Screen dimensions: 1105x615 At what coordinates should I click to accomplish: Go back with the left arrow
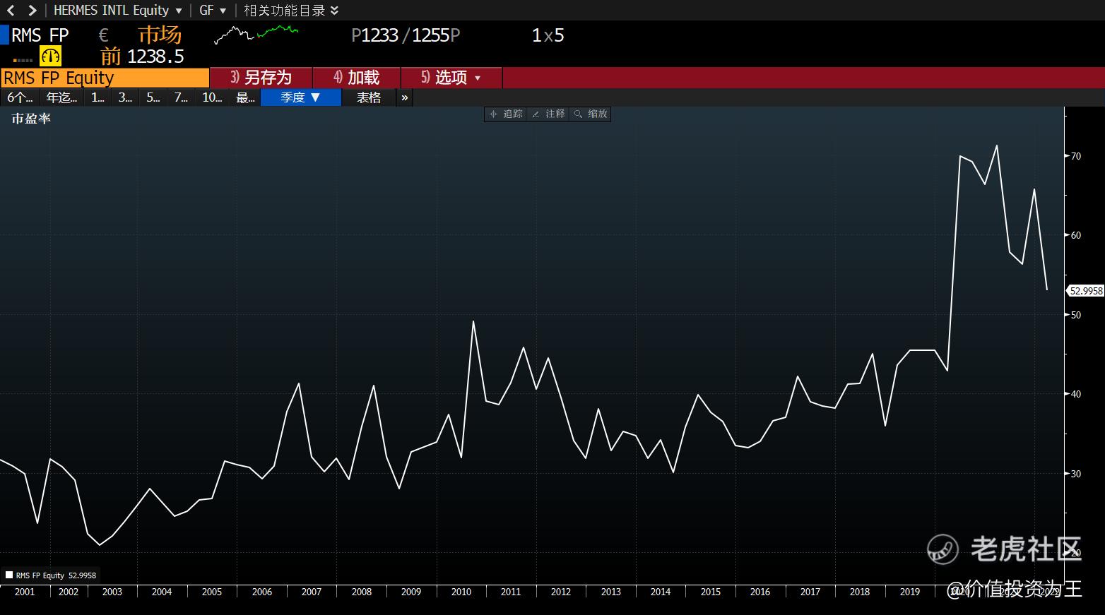[x=11, y=11]
